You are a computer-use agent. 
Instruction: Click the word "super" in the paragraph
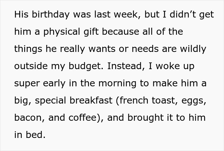click(x=27, y=83)
